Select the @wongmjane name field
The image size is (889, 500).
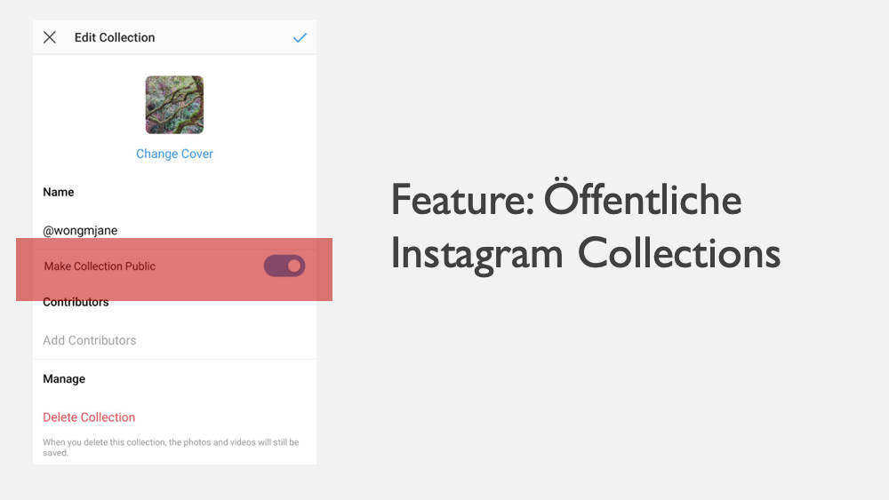click(80, 230)
